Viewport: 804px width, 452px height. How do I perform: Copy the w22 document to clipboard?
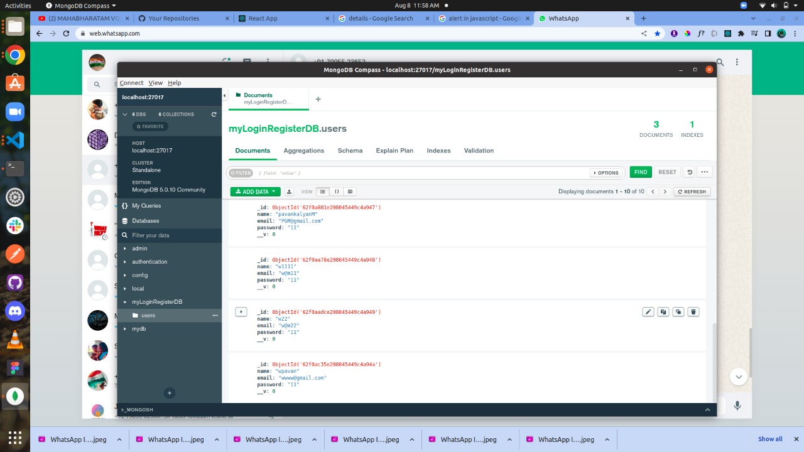[663, 312]
